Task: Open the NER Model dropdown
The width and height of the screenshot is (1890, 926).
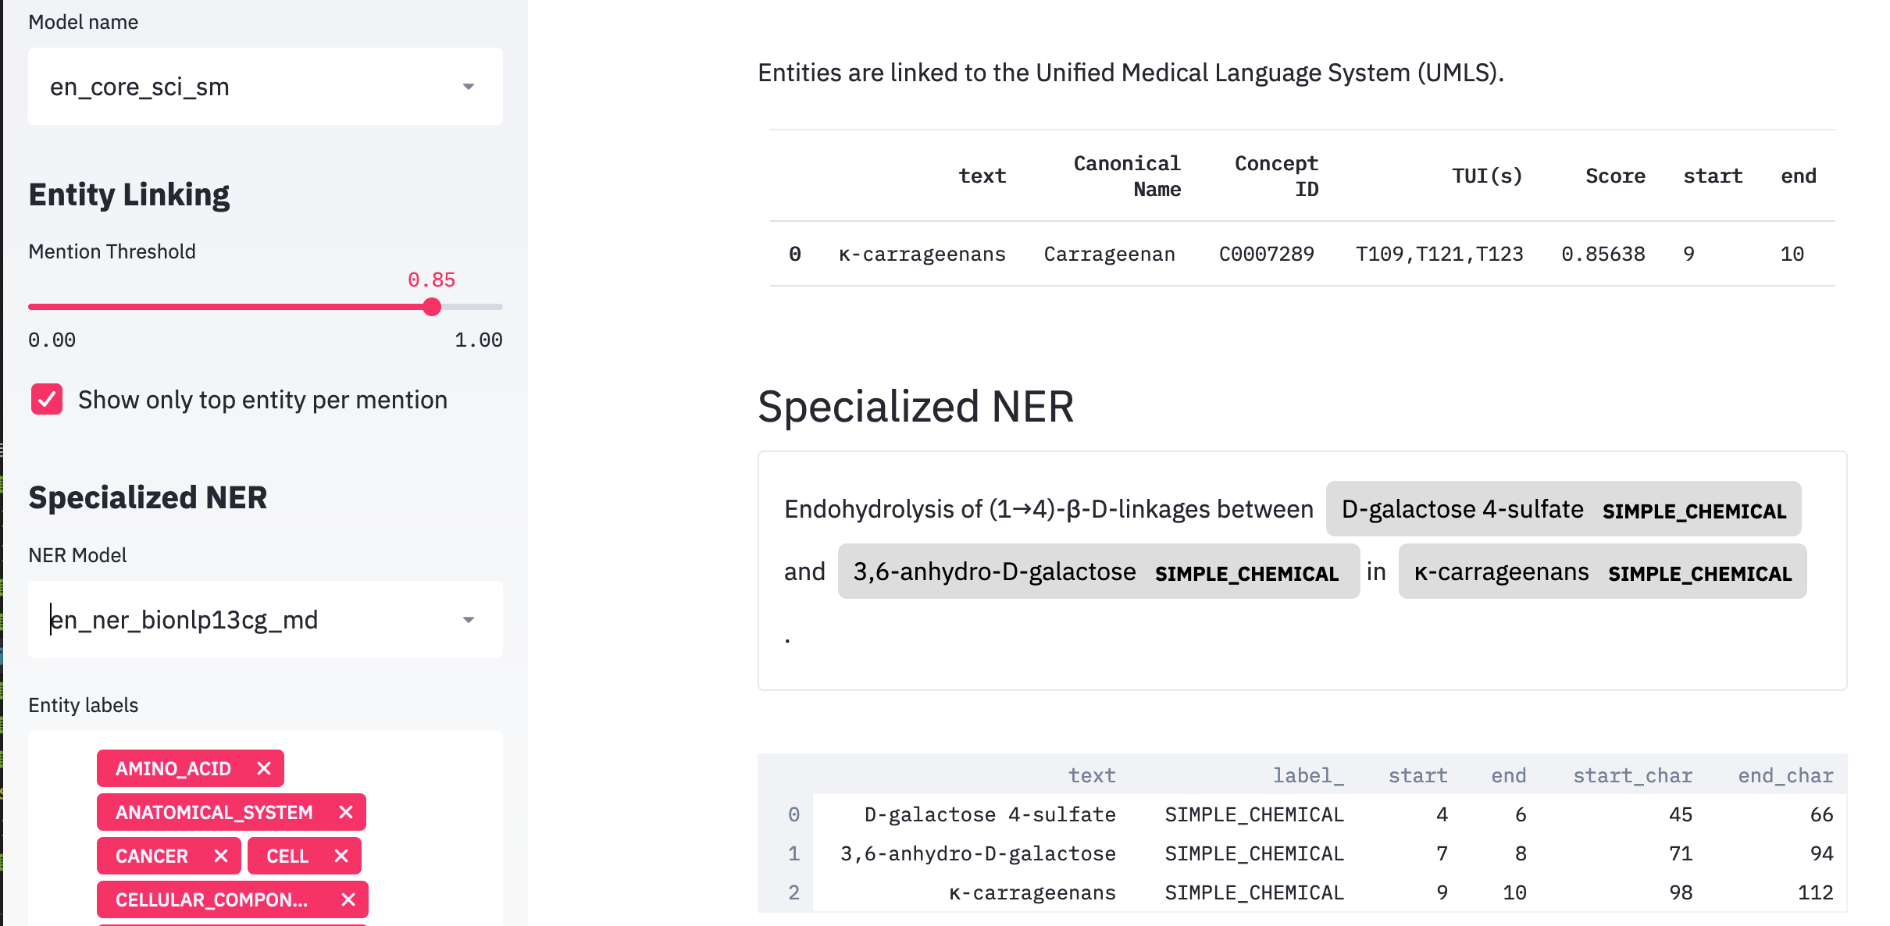Action: [x=467, y=620]
